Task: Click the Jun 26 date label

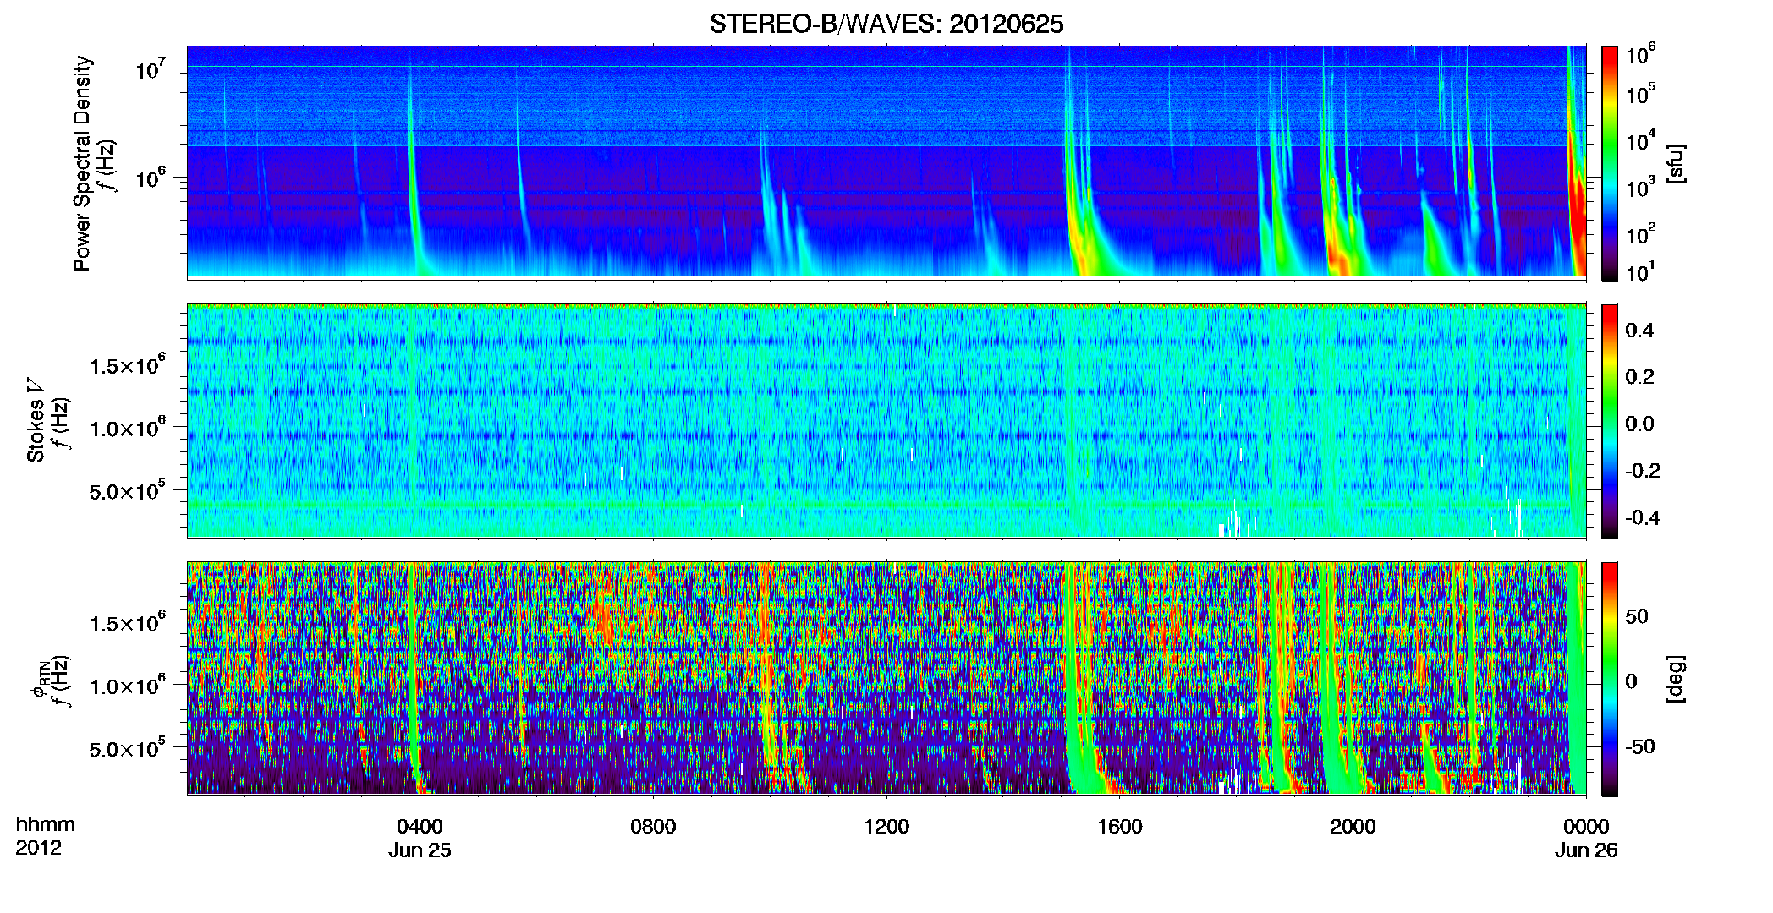Action: pos(1586,850)
